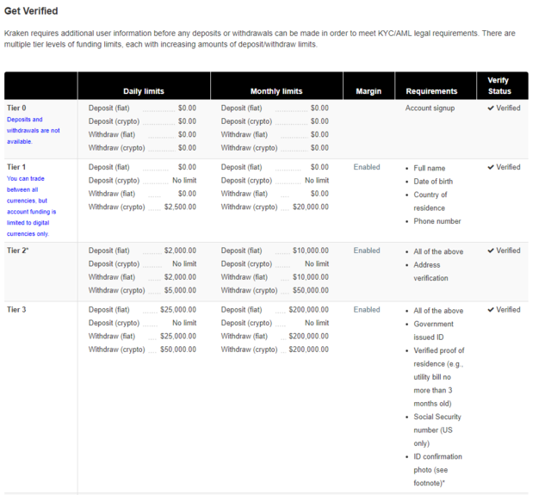Click Tier 2 daily Deposit (fiat) $2,000.00
Screen dimensions: 551x495
pos(180,251)
